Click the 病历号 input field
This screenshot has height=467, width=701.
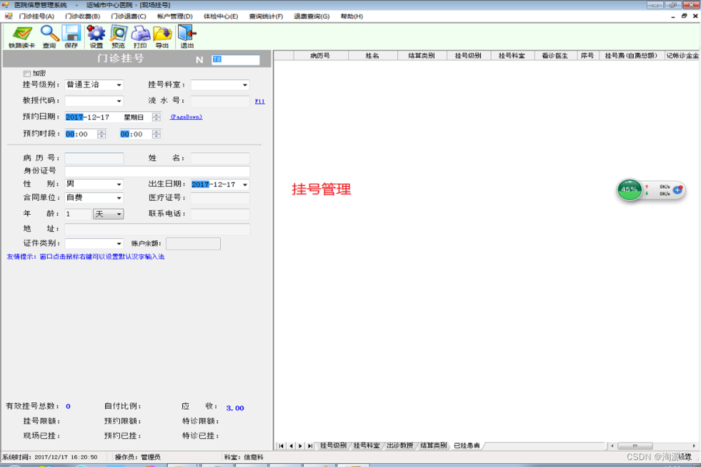94,158
